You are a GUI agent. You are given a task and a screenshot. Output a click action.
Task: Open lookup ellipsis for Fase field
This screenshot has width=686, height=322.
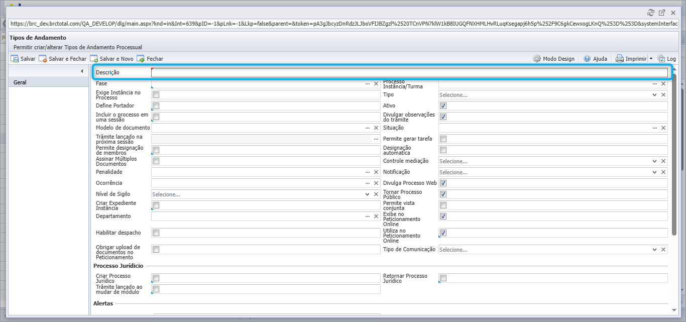[368, 84]
